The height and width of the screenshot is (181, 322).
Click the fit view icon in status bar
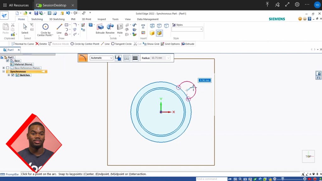(x=245, y=179)
